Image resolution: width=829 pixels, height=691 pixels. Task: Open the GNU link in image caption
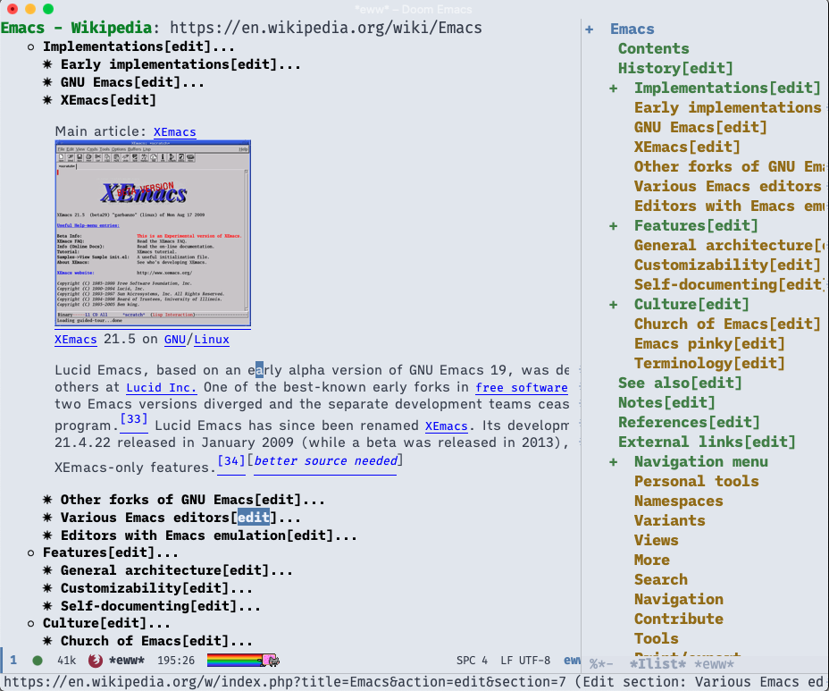pos(175,339)
